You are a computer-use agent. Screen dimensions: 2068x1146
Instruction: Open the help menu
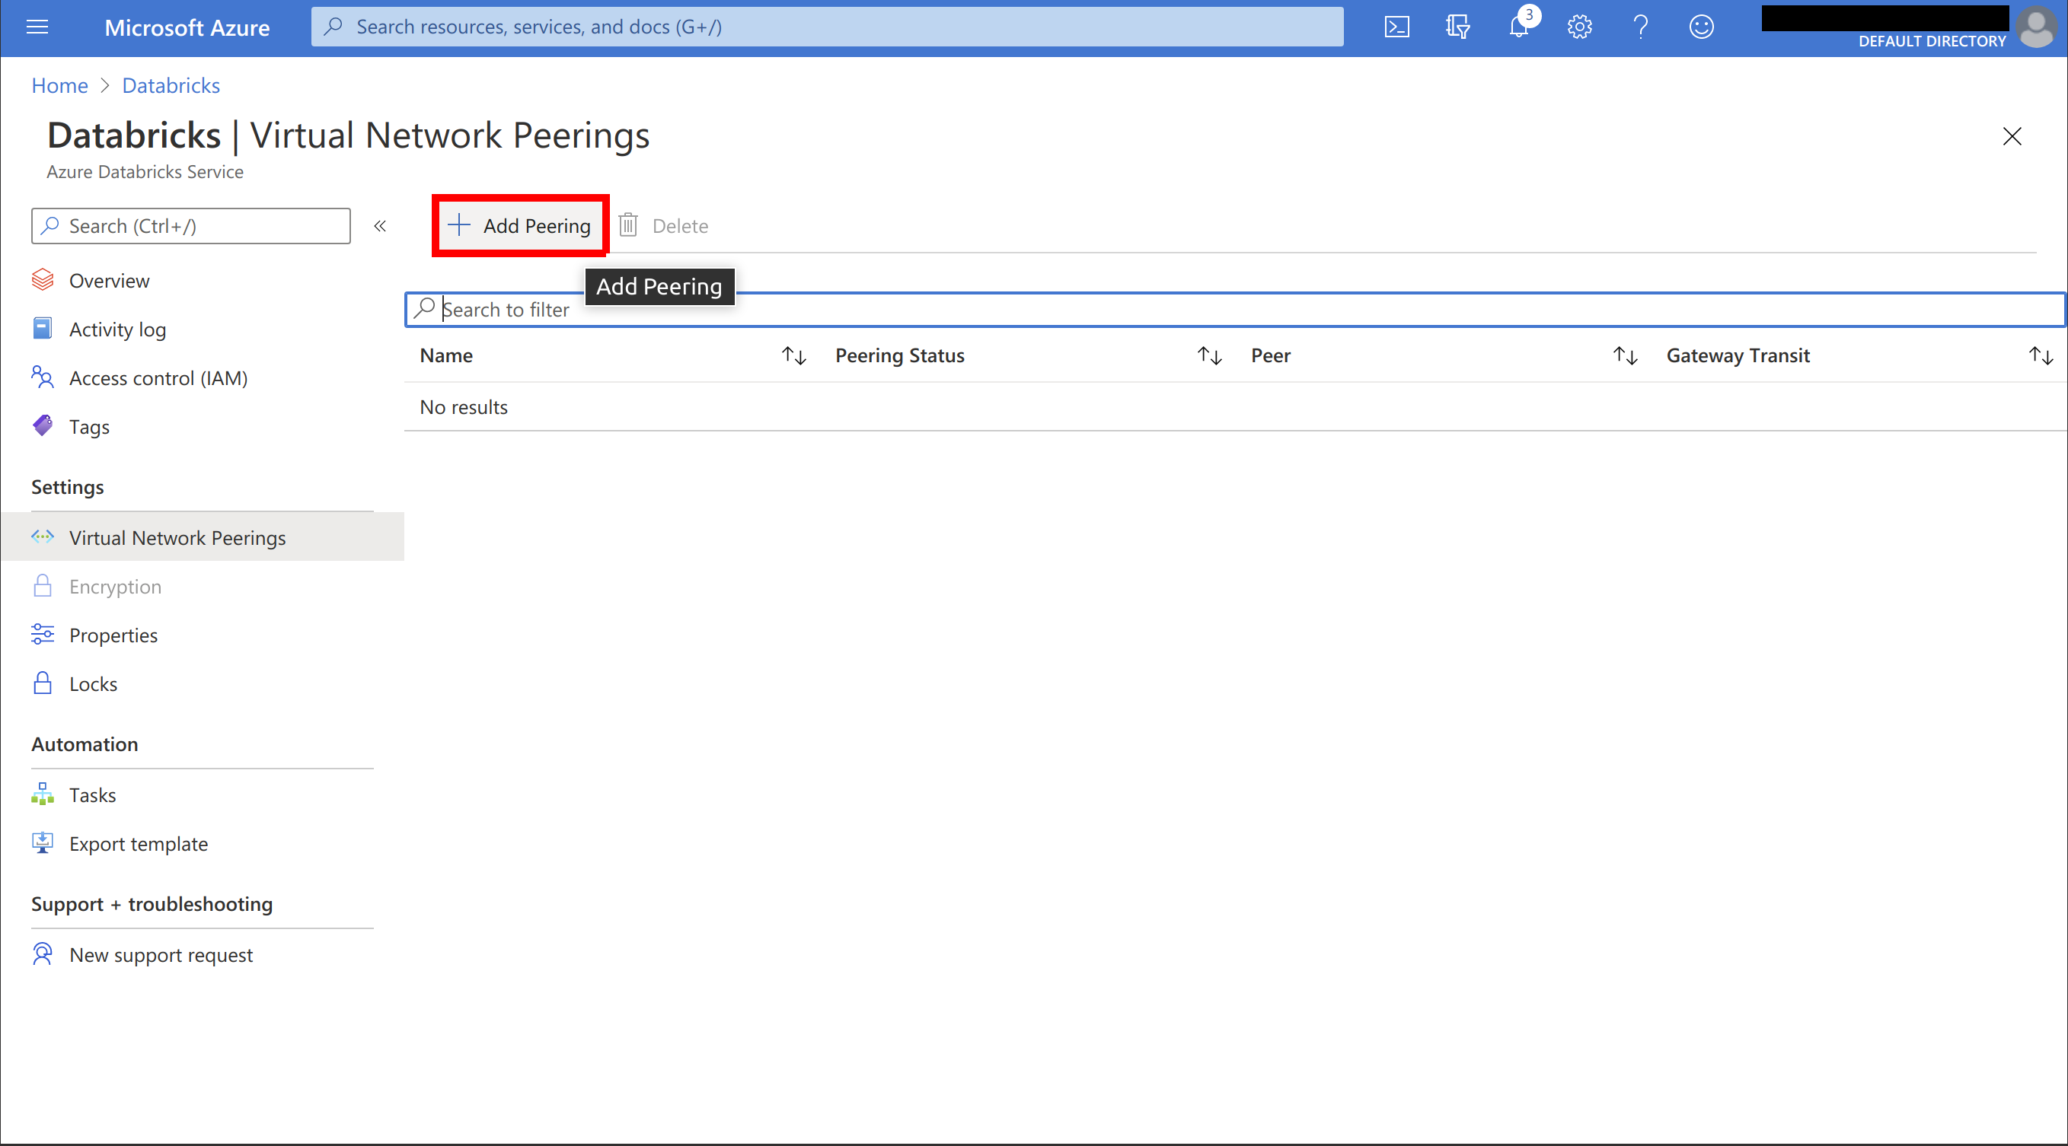point(1640,27)
